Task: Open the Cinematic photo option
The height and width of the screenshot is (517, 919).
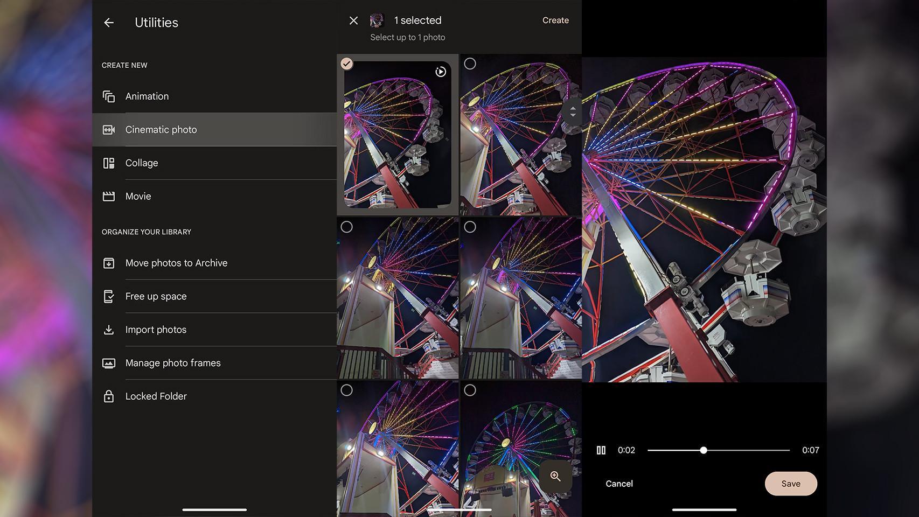Action: pos(214,130)
